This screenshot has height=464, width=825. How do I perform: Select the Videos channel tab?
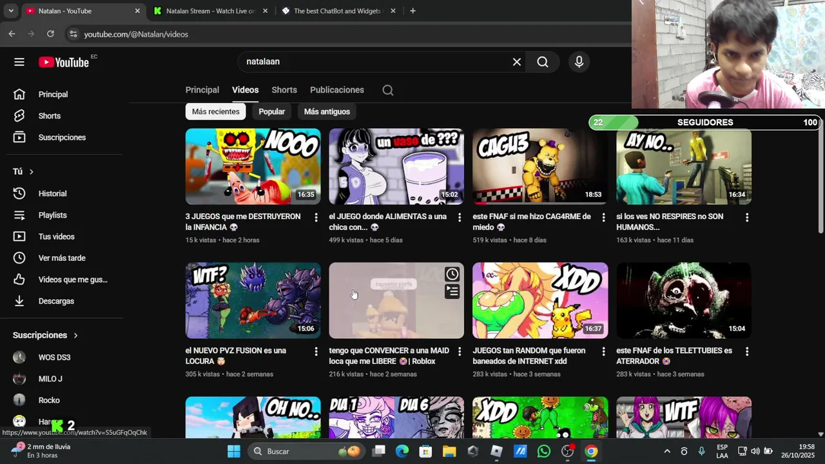point(245,90)
